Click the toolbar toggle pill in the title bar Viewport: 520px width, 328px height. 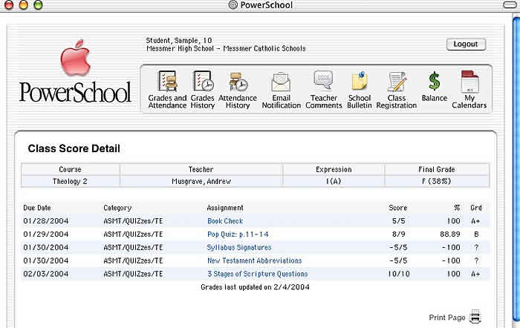click(x=510, y=5)
